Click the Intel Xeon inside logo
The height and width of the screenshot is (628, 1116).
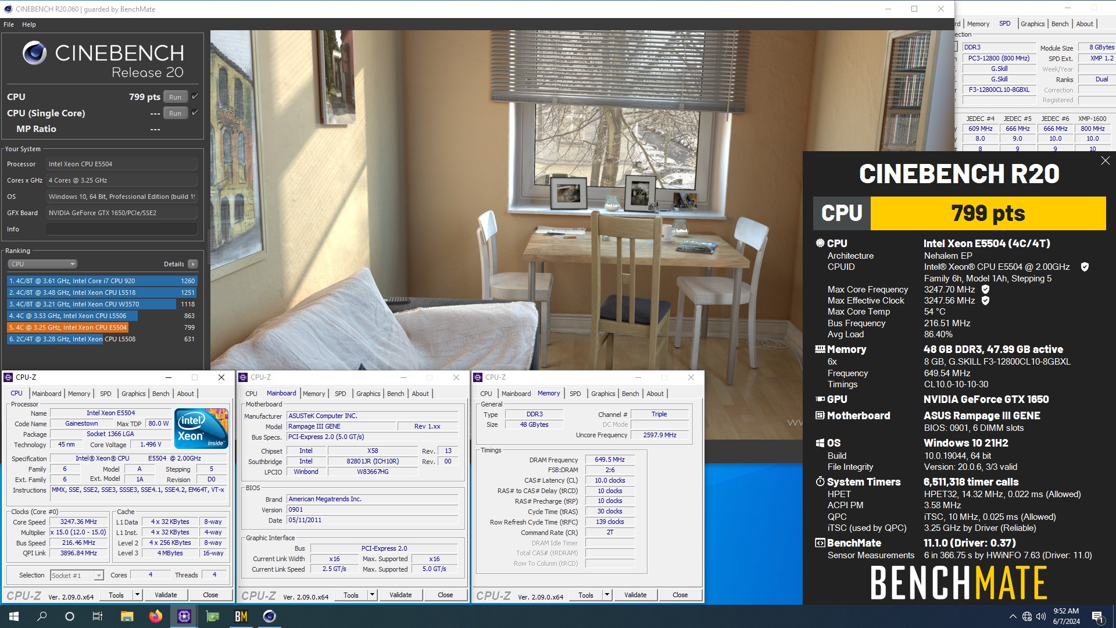pyautogui.click(x=202, y=429)
